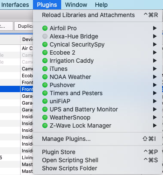Click the green dot beside Z-Wave Lock Manager
Screen dimensions: 163x175
pyautogui.click(x=45, y=125)
